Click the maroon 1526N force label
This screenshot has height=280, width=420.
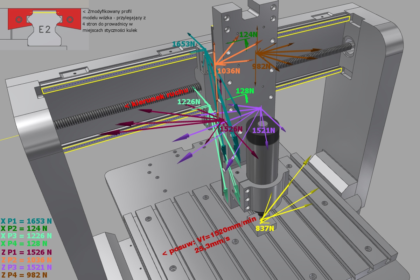point(231,129)
